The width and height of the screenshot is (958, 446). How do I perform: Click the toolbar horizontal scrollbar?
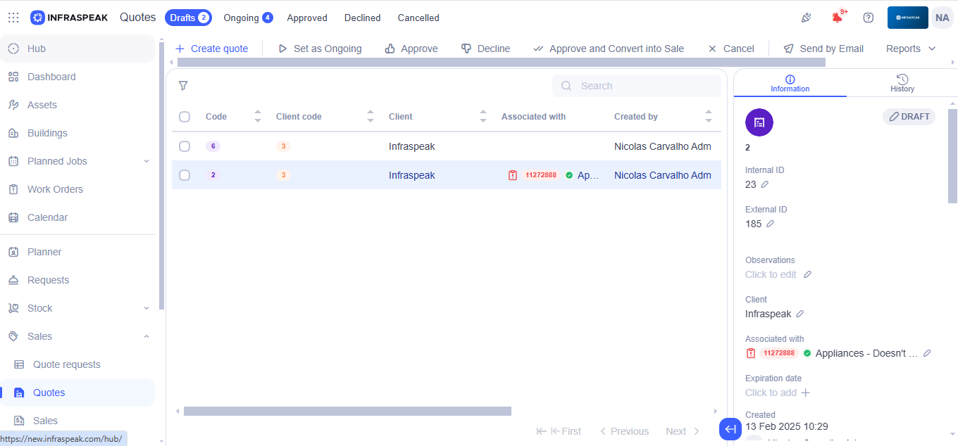(x=501, y=63)
